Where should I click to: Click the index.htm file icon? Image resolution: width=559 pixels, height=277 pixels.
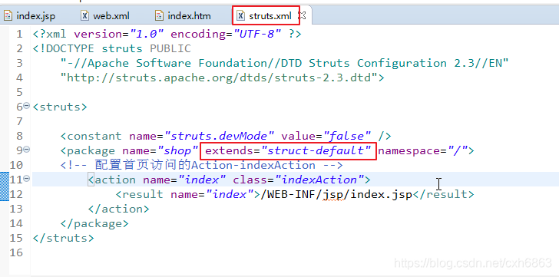(159, 16)
